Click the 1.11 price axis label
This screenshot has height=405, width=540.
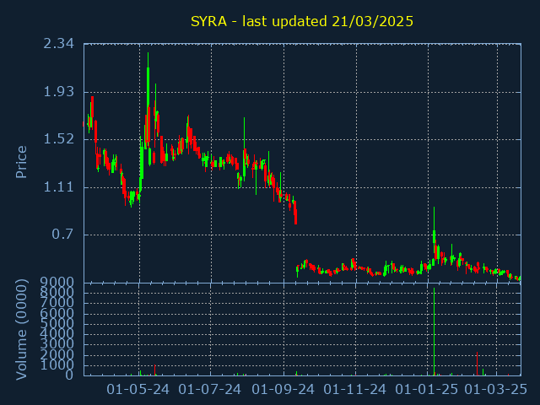(x=58, y=187)
